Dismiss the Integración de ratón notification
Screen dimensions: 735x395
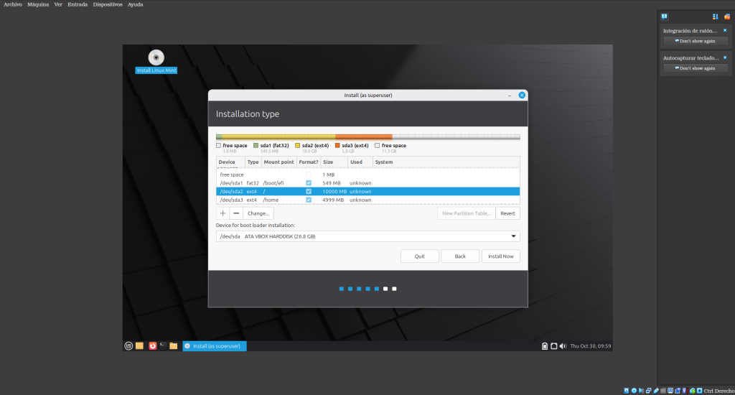click(725, 30)
